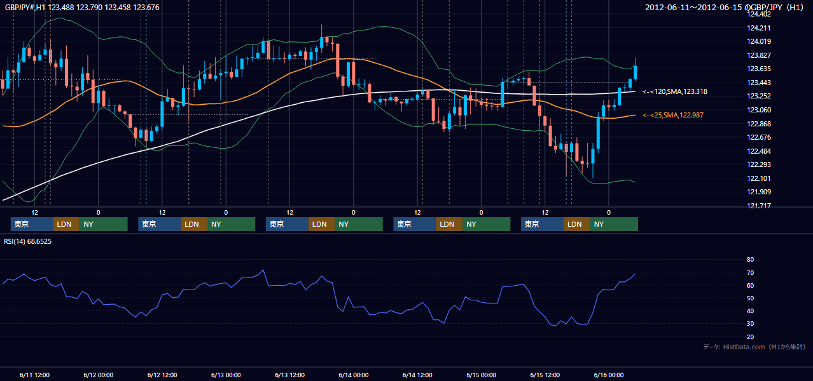
Task: Select the 6/14 00:00 date label
Action: coord(354,375)
